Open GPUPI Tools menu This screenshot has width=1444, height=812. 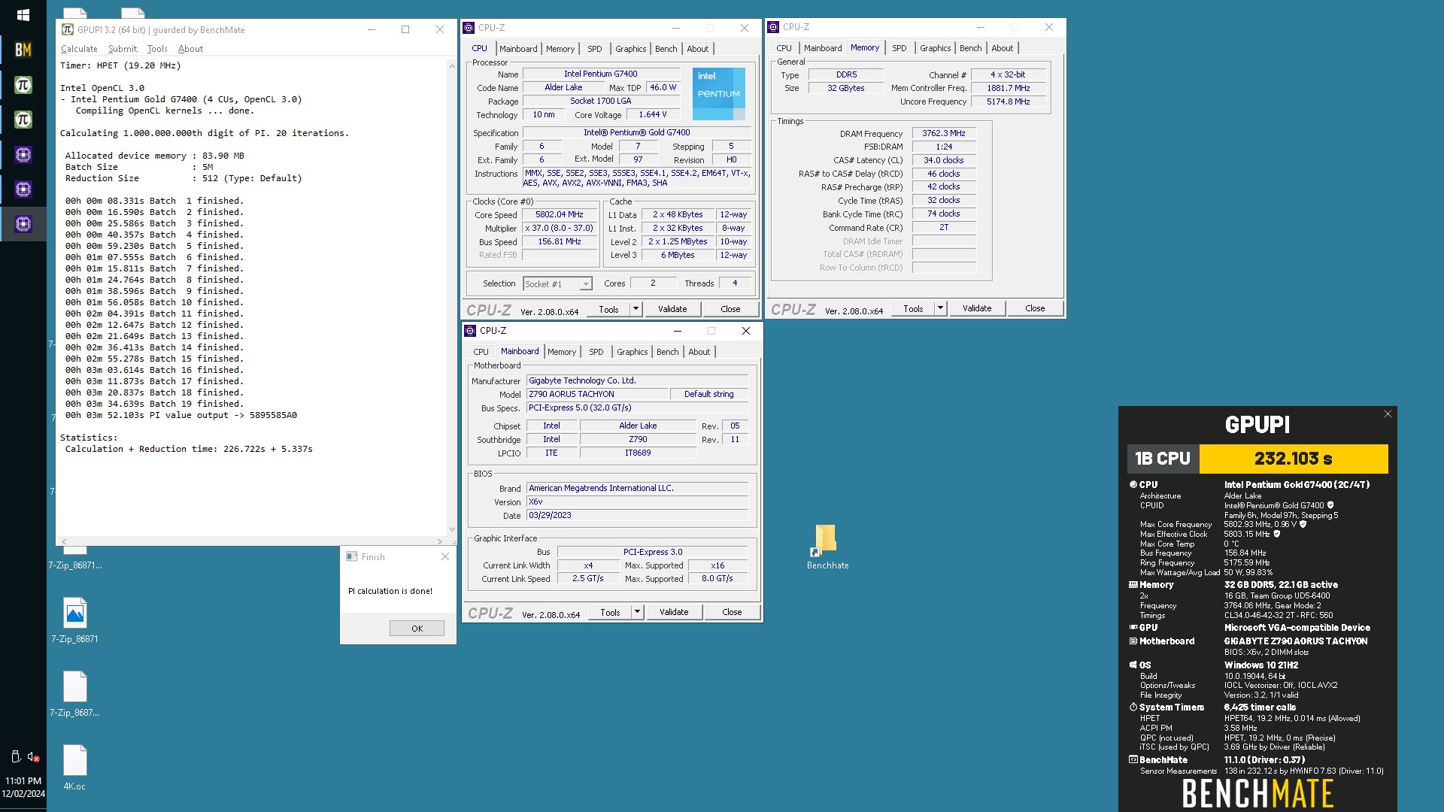click(x=157, y=49)
